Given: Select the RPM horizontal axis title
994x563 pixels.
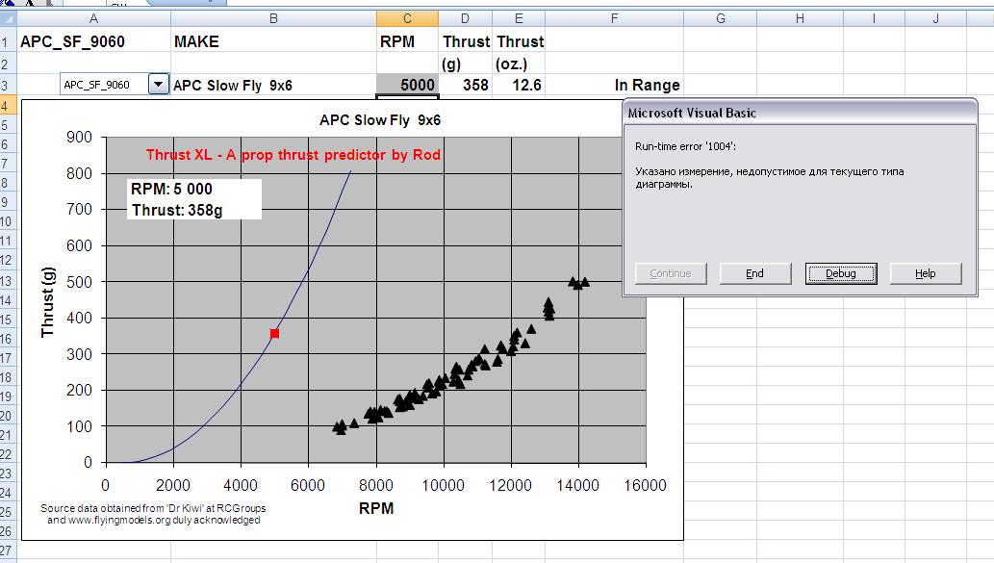Looking at the screenshot, I should [x=376, y=508].
